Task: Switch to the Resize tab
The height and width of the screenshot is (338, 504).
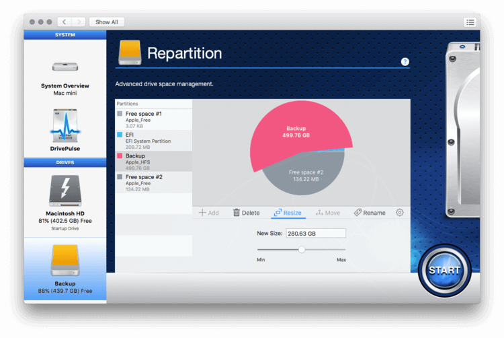Action: click(x=287, y=213)
